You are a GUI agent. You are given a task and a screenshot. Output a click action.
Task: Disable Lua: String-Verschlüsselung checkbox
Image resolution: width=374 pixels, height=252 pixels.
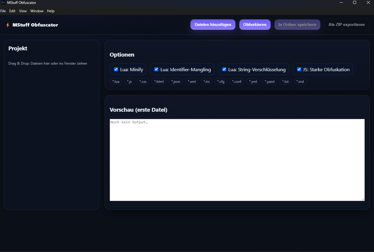click(x=224, y=69)
